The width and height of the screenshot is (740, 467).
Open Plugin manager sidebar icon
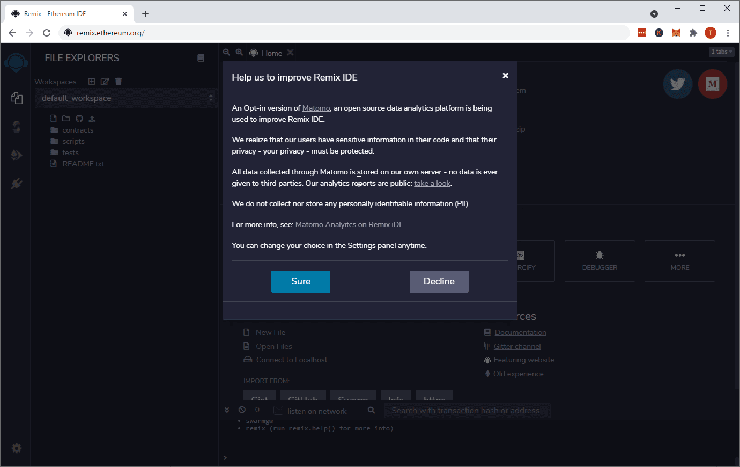[x=16, y=184]
